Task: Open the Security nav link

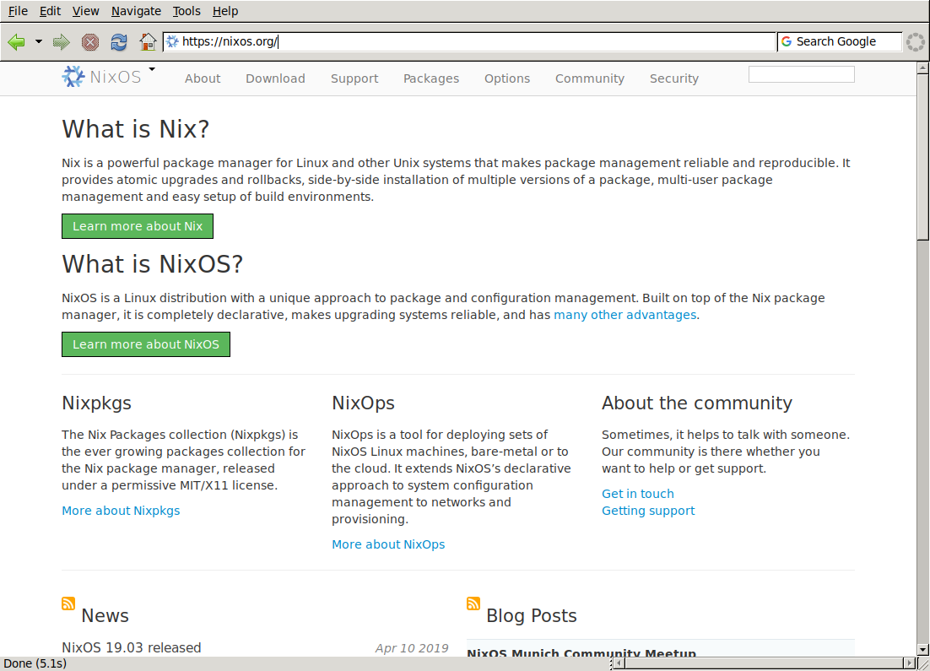Action: [x=673, y=78]
